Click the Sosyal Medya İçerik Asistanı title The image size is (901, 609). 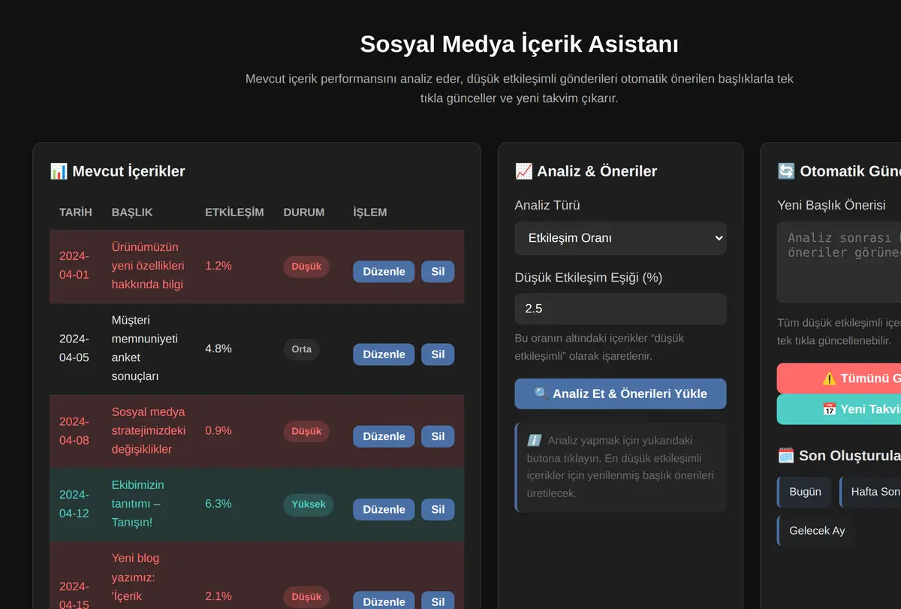520,44
